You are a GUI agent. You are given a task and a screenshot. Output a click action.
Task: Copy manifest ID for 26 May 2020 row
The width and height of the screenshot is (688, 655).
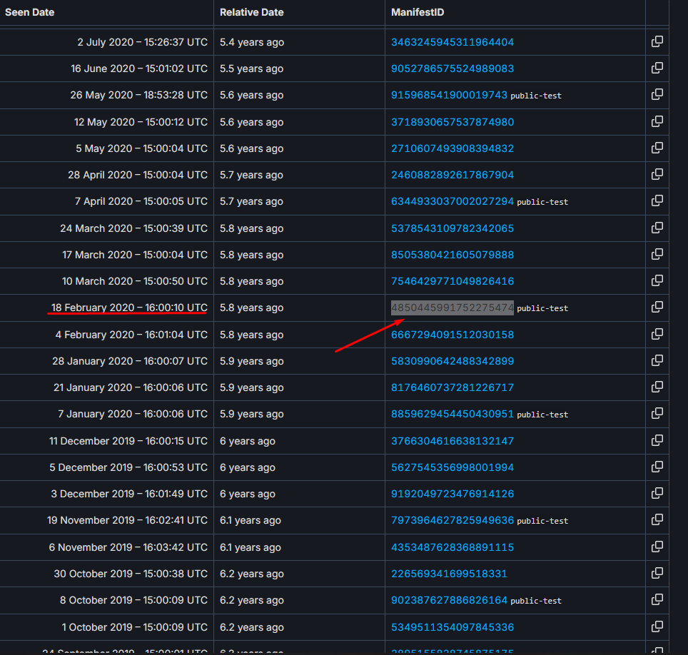[657, 95]
